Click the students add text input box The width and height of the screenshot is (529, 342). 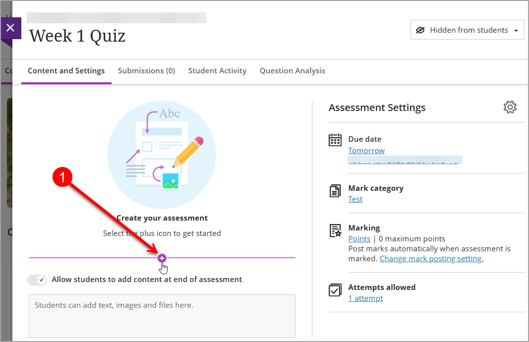coord(162,316)
